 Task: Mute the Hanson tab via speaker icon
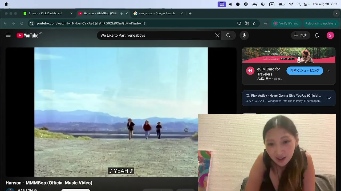[121, 13]
